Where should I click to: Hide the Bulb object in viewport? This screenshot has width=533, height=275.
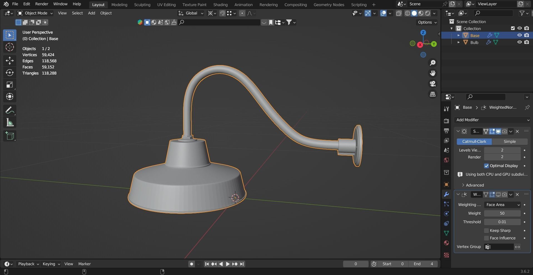pyautogui.click(x=519, y=42)
